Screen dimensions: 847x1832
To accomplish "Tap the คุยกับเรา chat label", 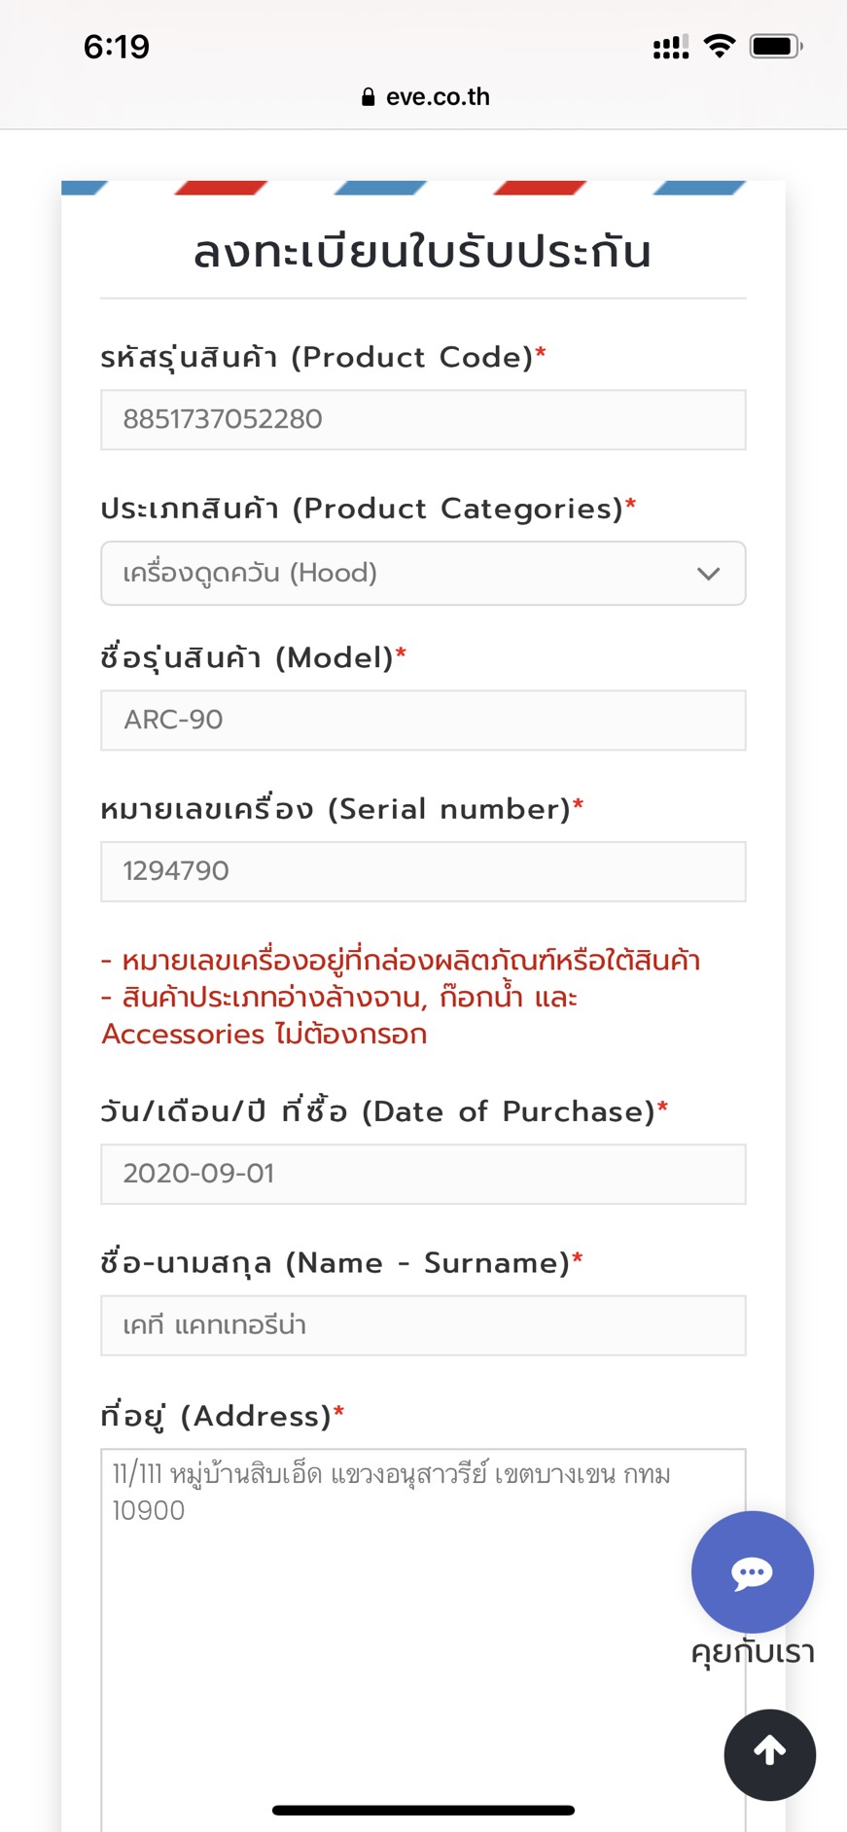I will click(753, 1652).
